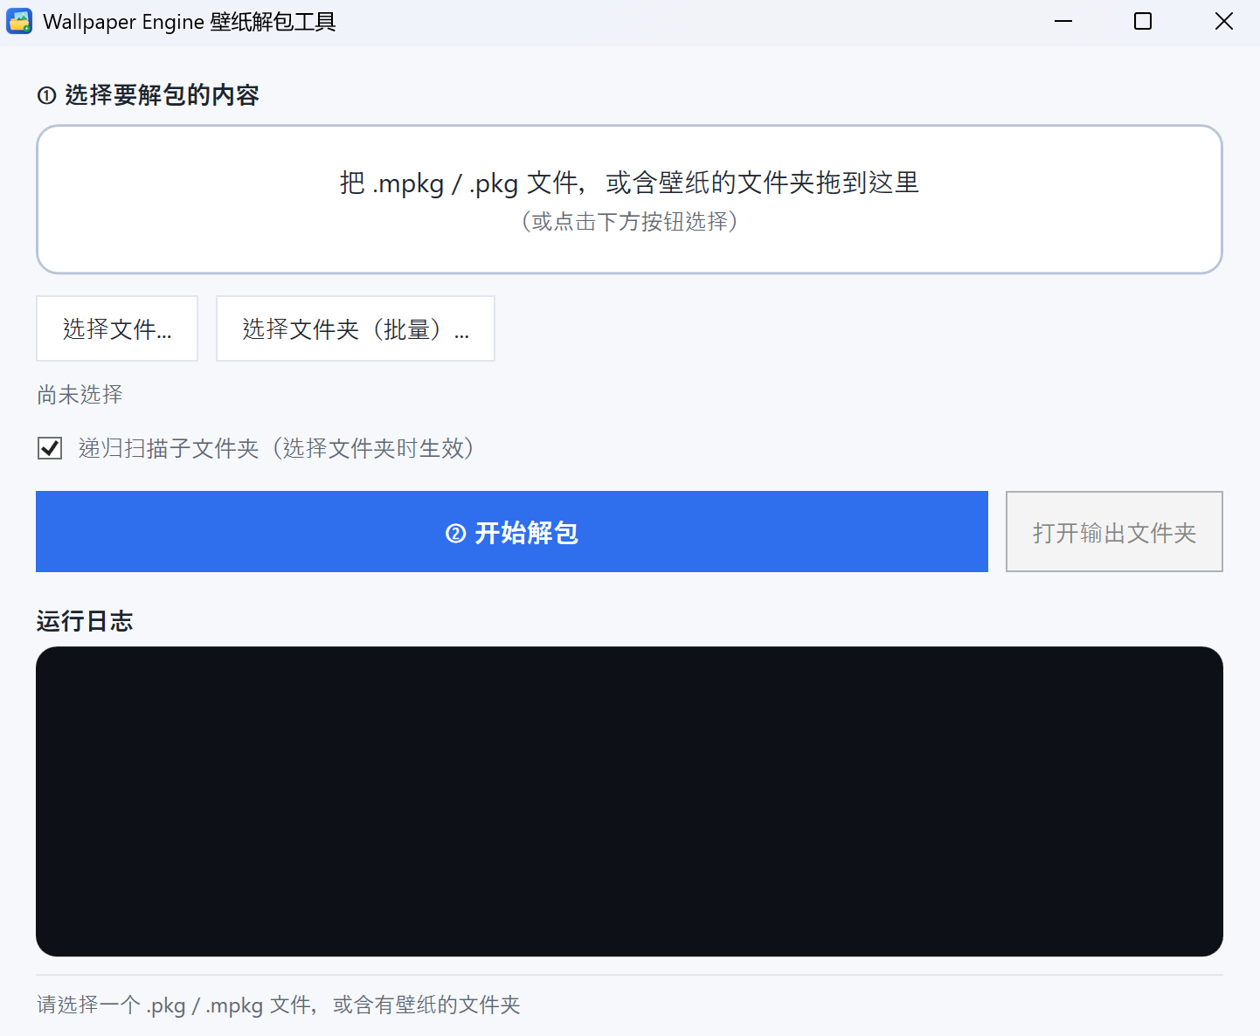Click inside the 运行日志 log output area
The width and height of the screenshot is (1260, 1036).
coord(629,801)
